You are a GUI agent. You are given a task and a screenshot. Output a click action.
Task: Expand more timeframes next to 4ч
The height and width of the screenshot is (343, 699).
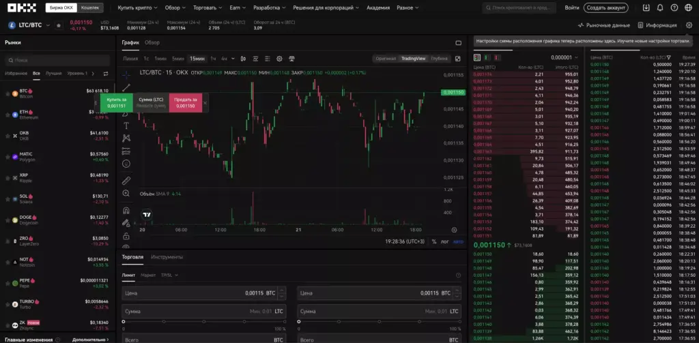(233, 59)
